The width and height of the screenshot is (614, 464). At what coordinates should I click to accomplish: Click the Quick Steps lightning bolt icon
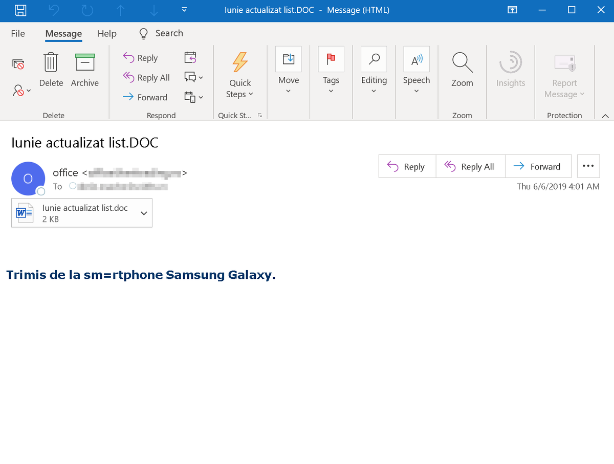(240, 62)
